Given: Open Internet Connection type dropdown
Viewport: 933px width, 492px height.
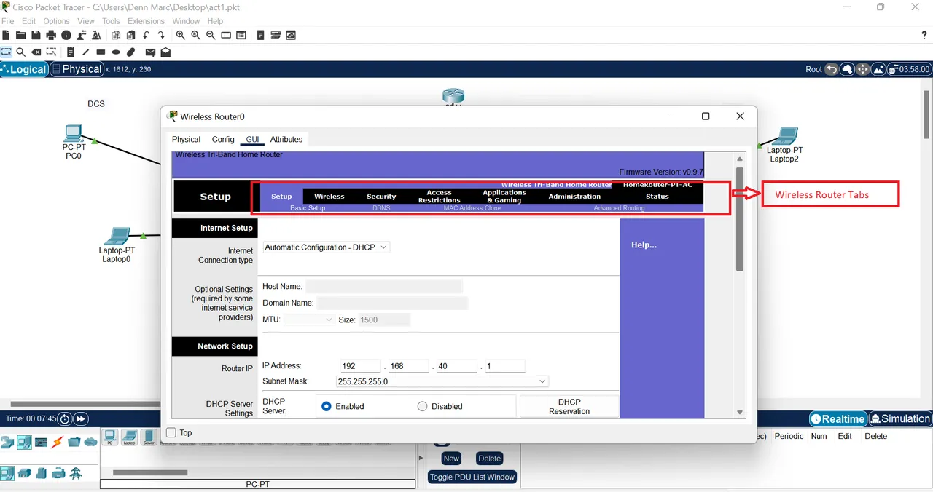Looking at the screenshot, I should (326, 247).
